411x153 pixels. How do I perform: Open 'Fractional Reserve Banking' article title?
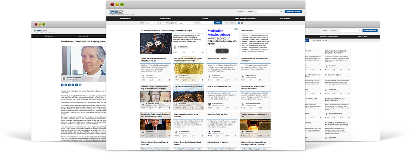(x=217, y=142)
